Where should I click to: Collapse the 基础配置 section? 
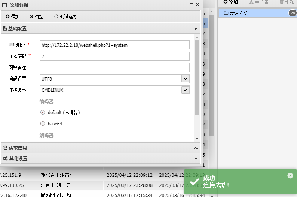pyautogui.click(x=196, y=28)
